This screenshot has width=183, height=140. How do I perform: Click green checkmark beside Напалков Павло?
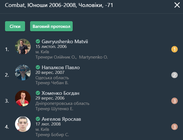38,67
